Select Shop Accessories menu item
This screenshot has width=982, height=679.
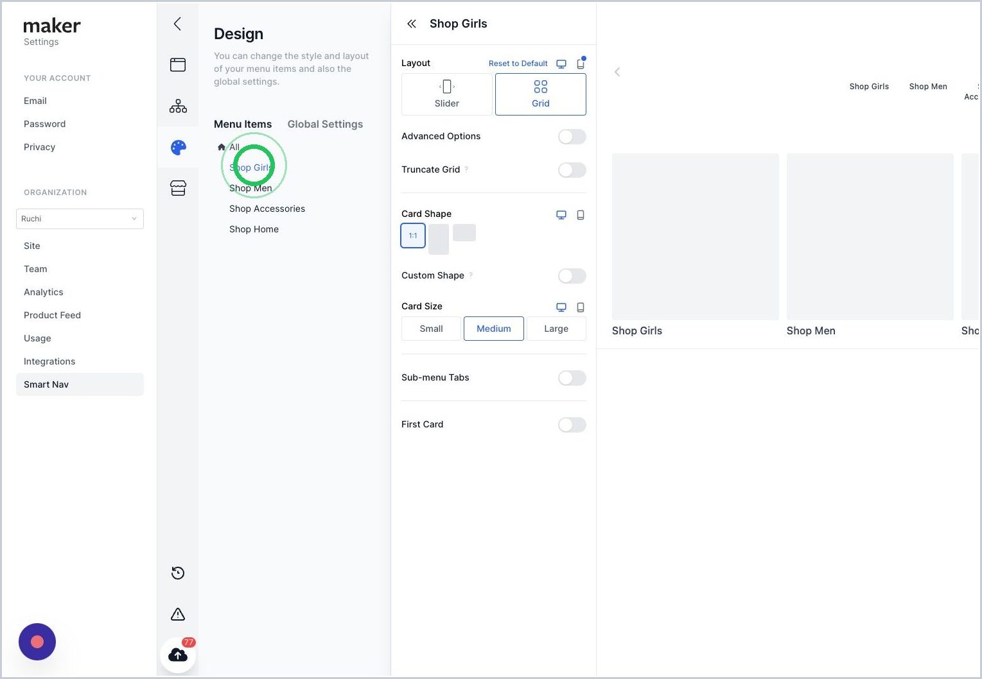click(x=267, y=209)
